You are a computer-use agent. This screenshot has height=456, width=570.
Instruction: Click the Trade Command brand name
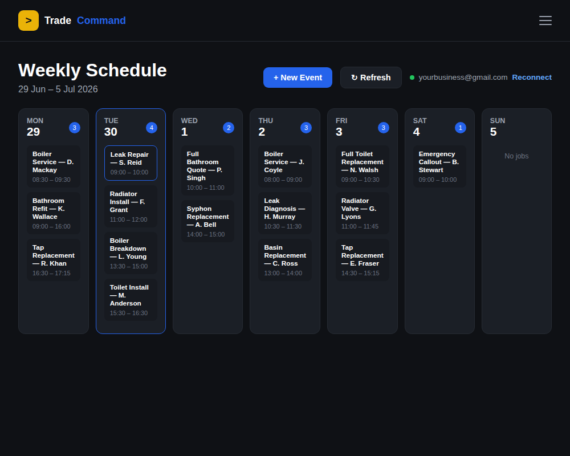[x=85, y=21]
